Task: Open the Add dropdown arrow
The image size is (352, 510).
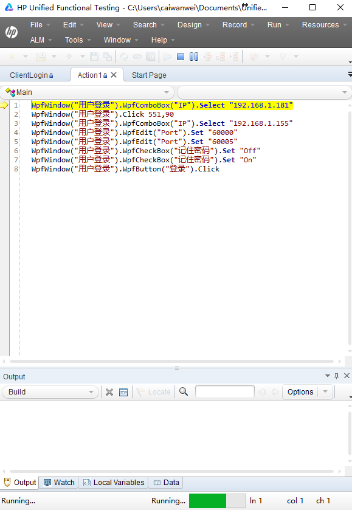Action: click(82, 57)
